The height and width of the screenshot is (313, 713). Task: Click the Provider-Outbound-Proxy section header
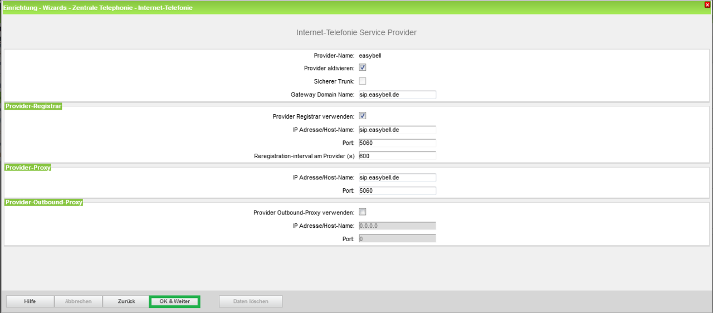click(44, 202)
